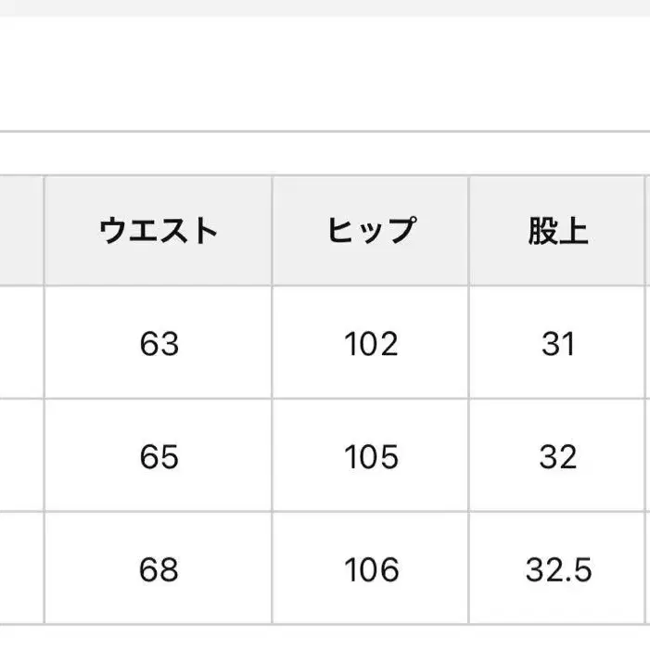This screenshot has width=650, height=650.
Task: Select the waist value 63 cell
Action: click(159, 344)
